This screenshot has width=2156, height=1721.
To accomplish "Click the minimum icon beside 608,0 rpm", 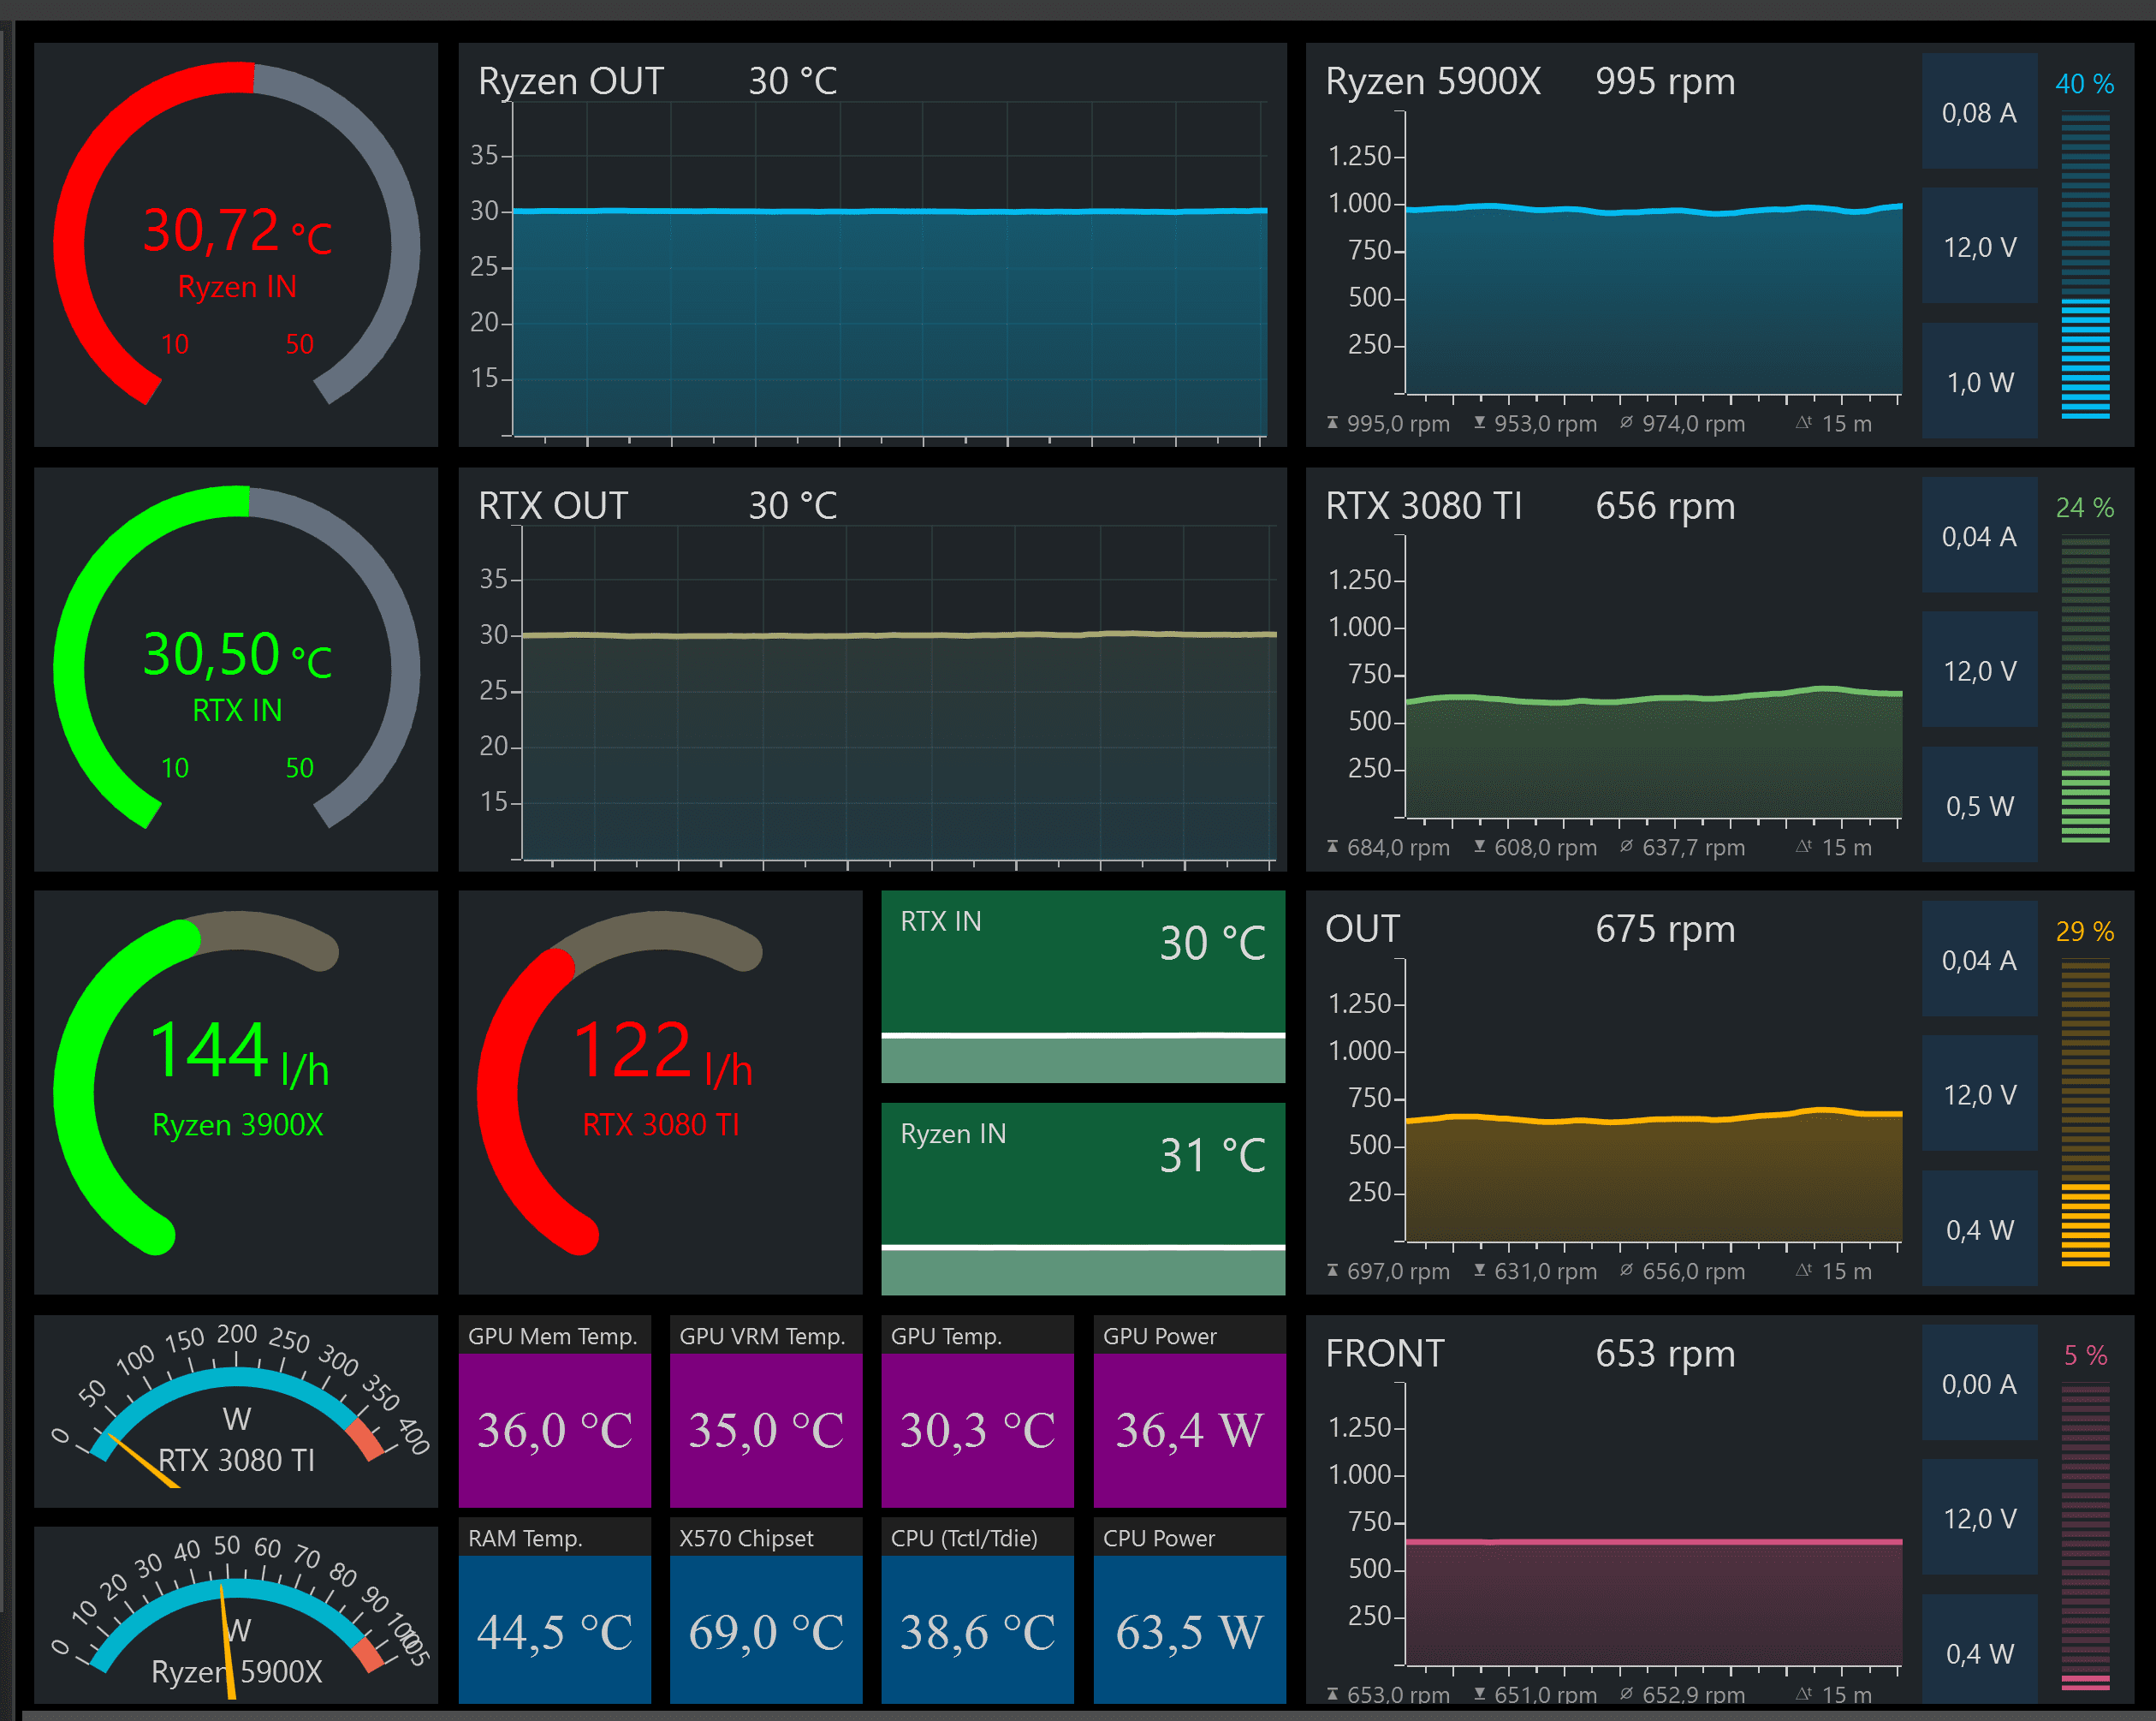I will [1479, 848].
